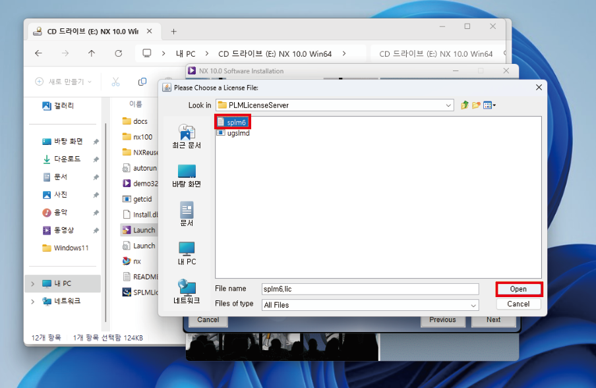Open 바탕 화면 in Explorer sidebar
This screenshot has width=596, height=388.
coord(63,142)
